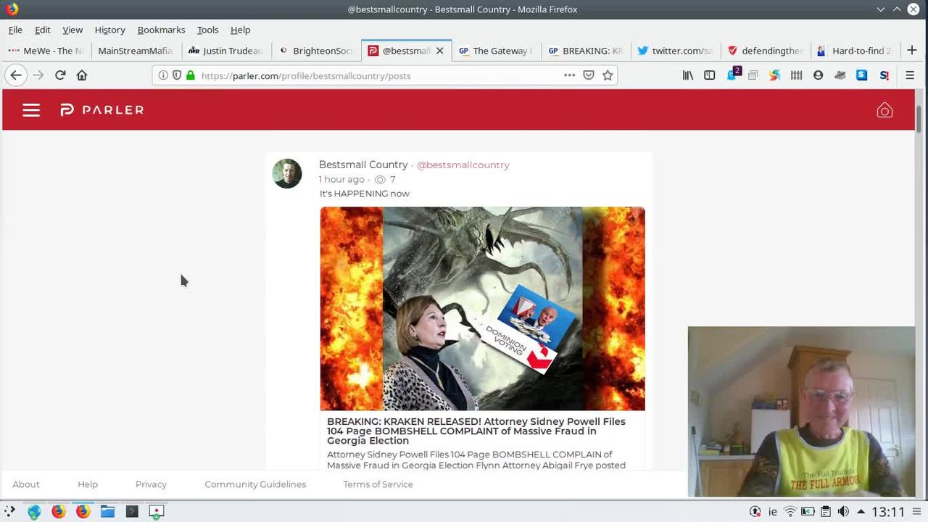Open the @bestsmallcountry profile link

click(463, 165)
